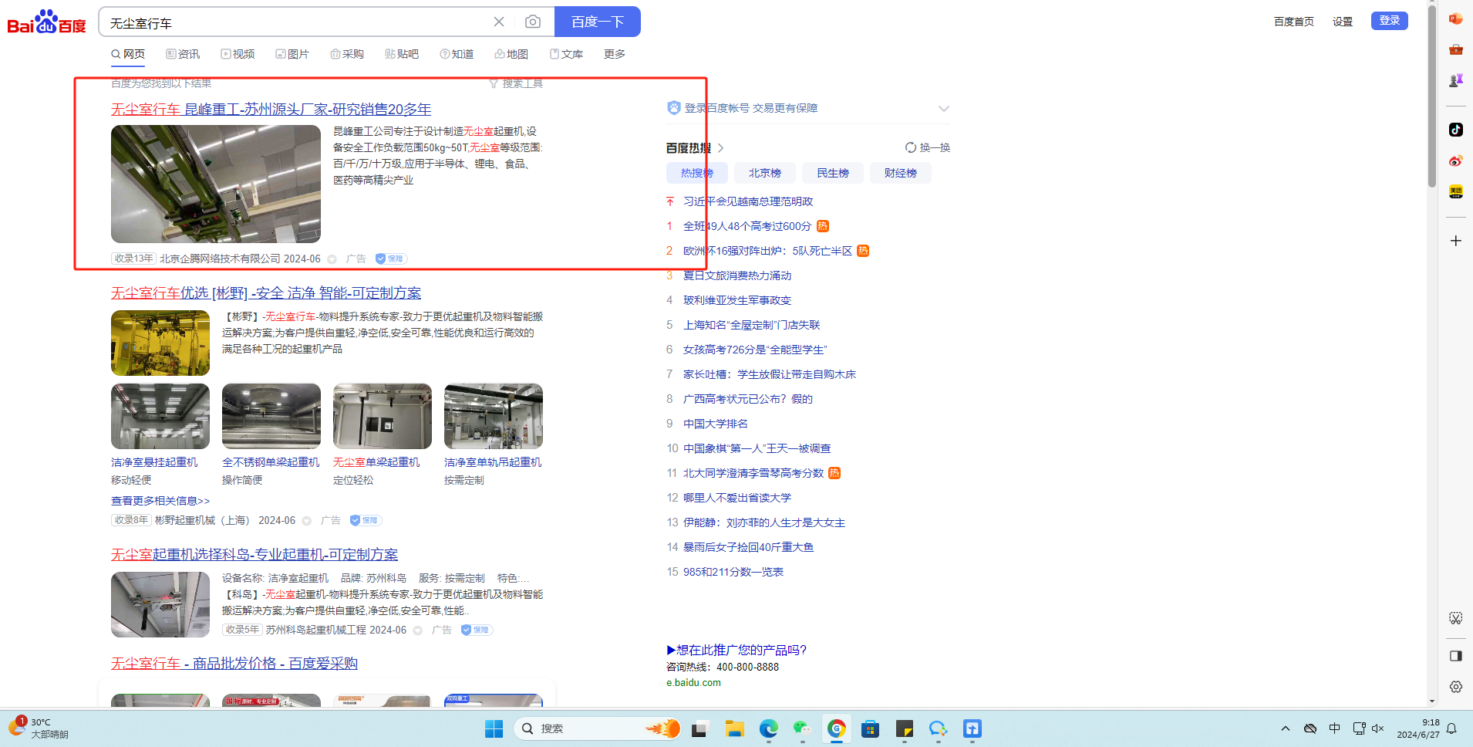Refresh hot list with 换一换
The width and height of the screenshot is (1473, 747).
coord(928,147)
